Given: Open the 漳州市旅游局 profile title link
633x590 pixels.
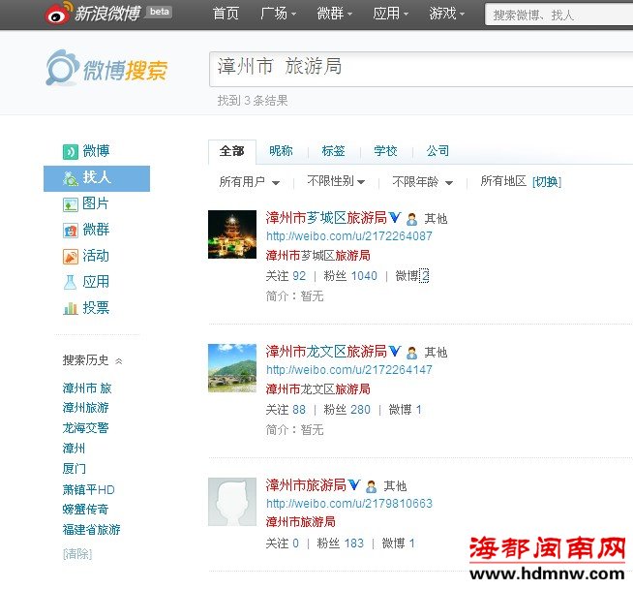Looking at the screenshot, I should [306, 484].
